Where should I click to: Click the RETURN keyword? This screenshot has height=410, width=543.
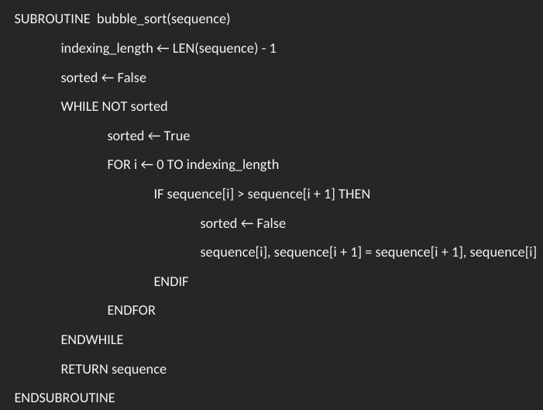84,369
